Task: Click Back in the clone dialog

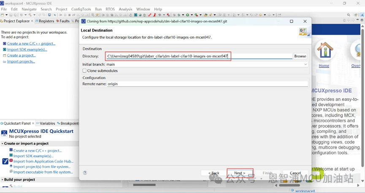Action: coord(214,173)
